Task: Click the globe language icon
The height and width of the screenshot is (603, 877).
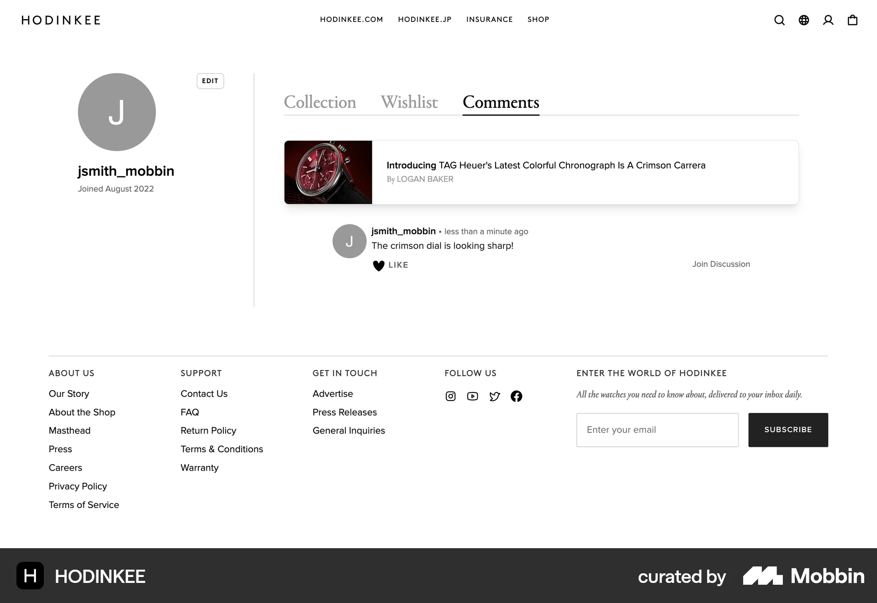Action: [x=804, y=20]
